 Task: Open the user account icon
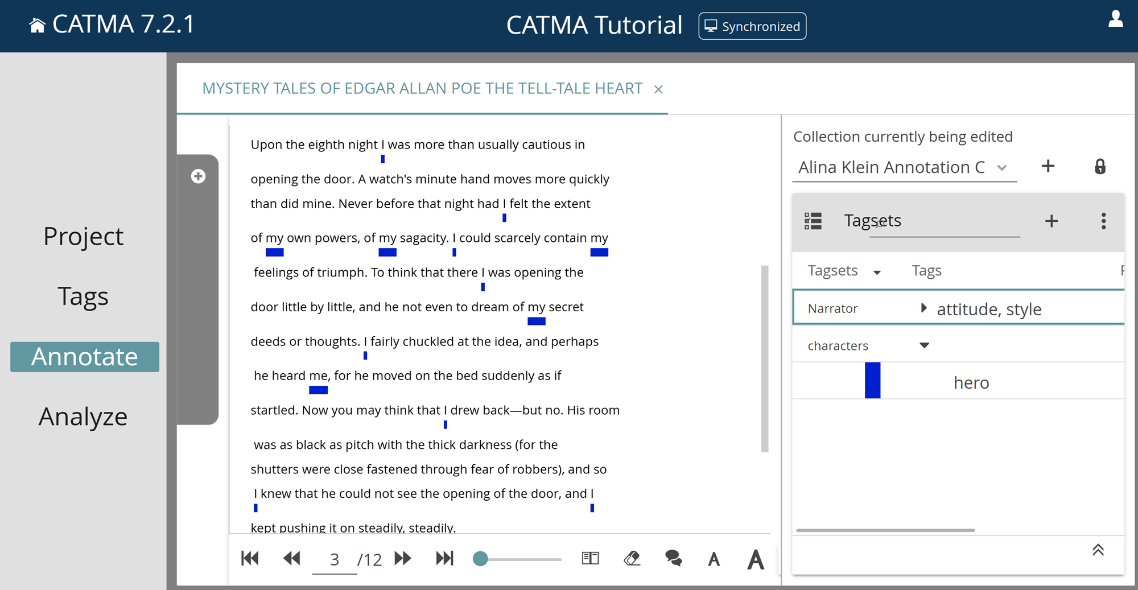point(1116,19)
